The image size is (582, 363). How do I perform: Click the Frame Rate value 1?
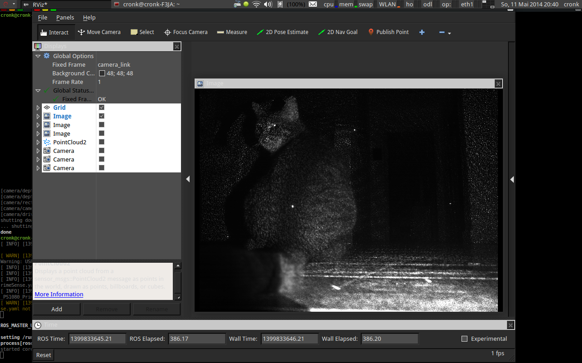100,82
